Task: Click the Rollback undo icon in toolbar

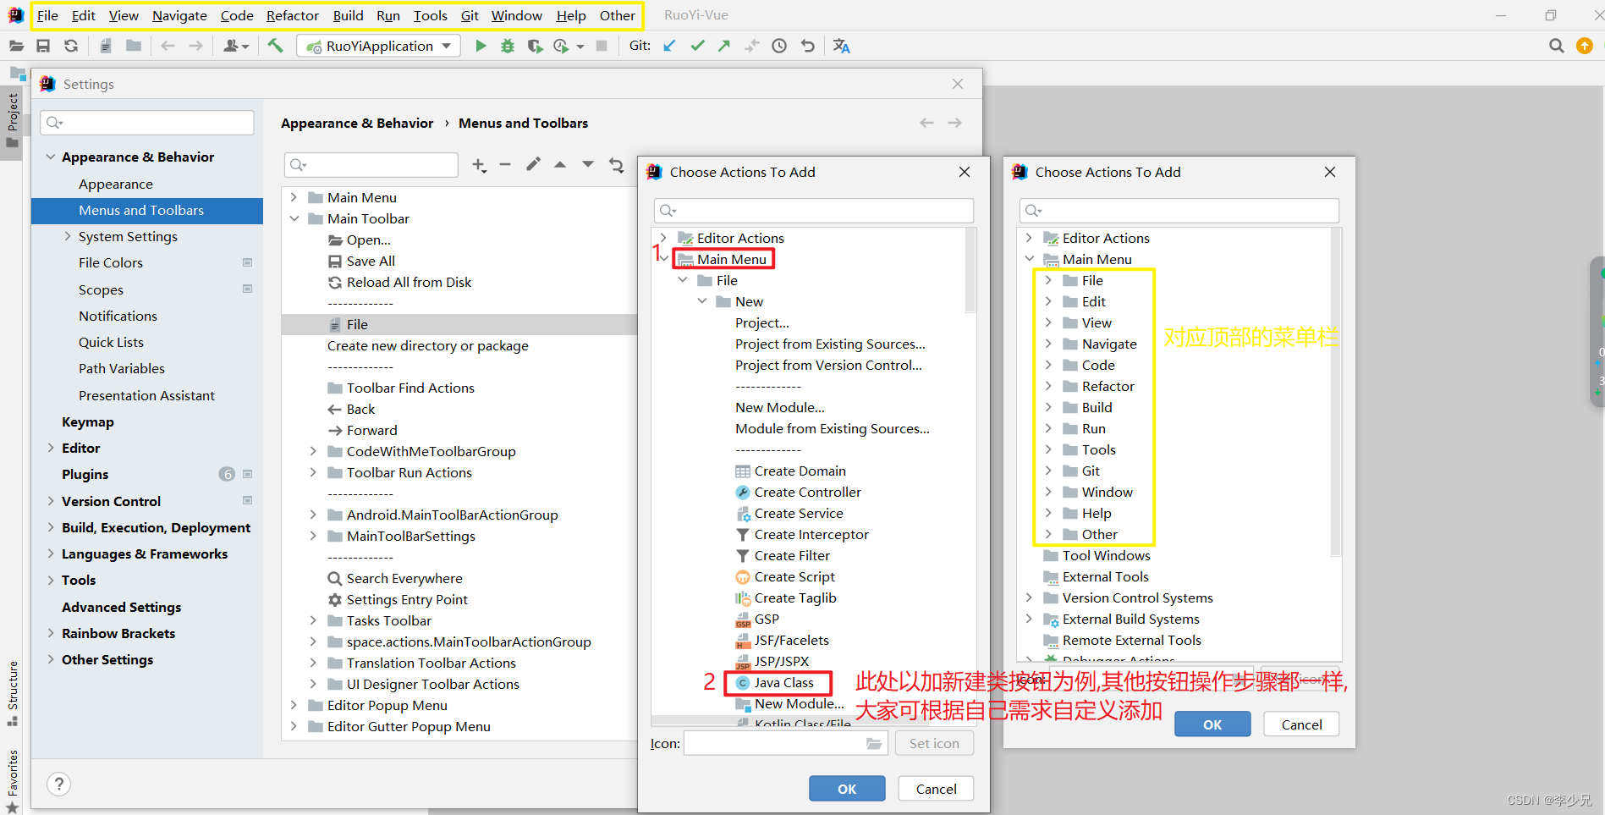Action: [x=808, y=46]
